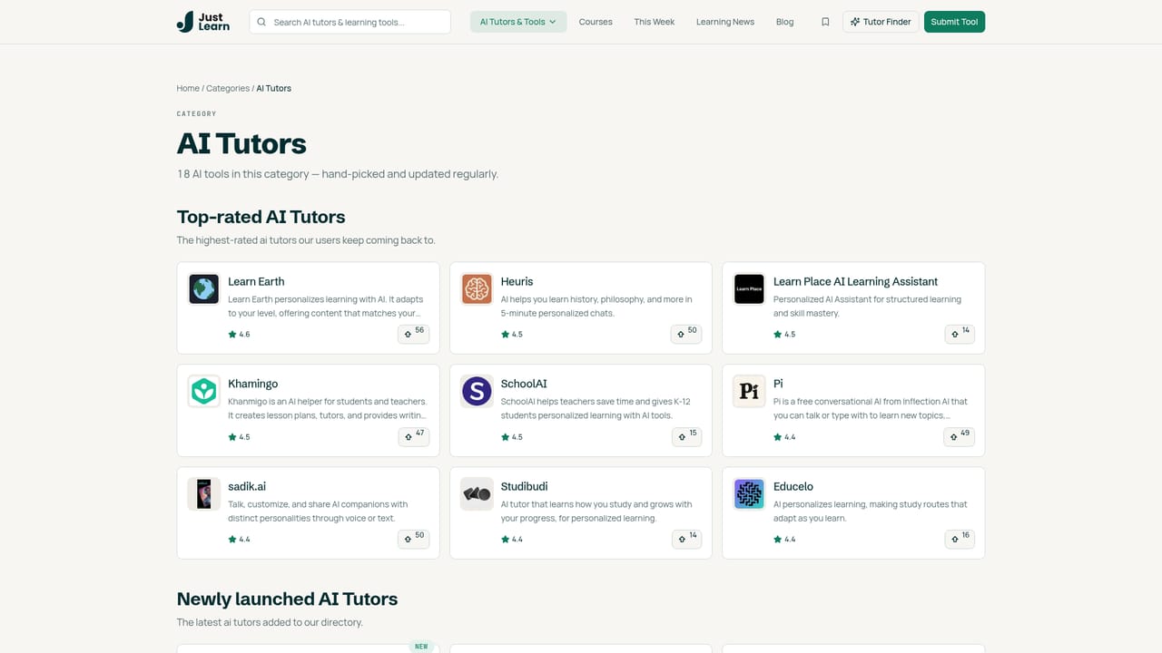
Task: Upvote Educelo with 16 votes
Action: pyautogui.click(x=959, y=539)
